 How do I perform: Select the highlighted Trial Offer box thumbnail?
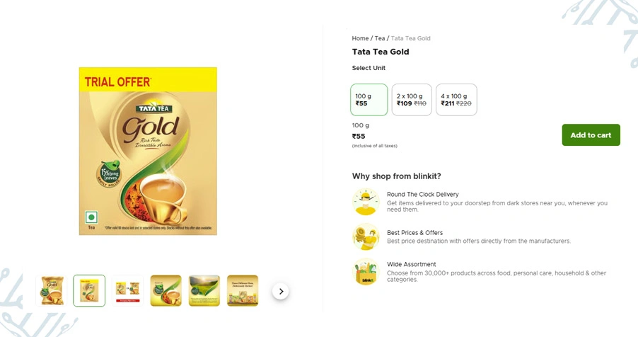coord(89,291)
